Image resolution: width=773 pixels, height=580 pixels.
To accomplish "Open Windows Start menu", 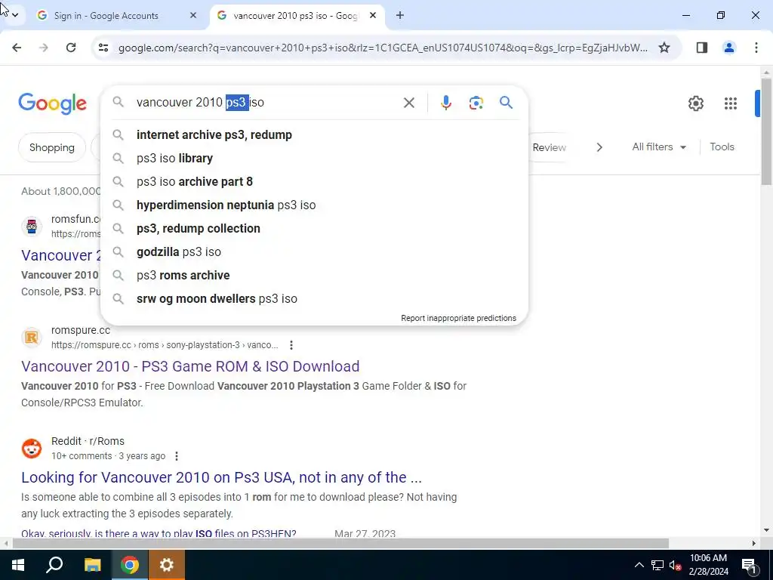I will pyautogui.click(x=18, y=565).
